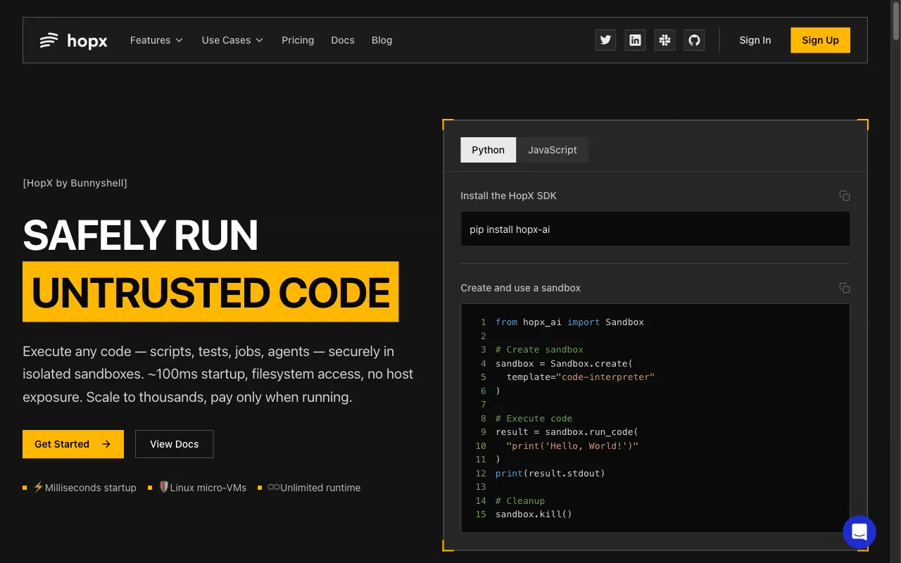The height and width of the screenshot is (563, 901).
Task: Click the Create and use a sandbox label
Action: (521, 288)
